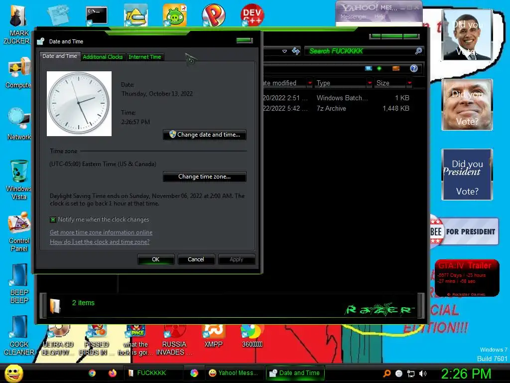This screenshot has width=510, height=383.
Task: Open Get more time zone information online
Action: pyautogui.click(x=101, y=232)
